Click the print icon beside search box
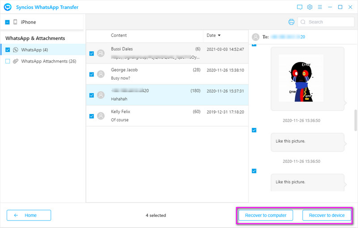 coord(291,22)
